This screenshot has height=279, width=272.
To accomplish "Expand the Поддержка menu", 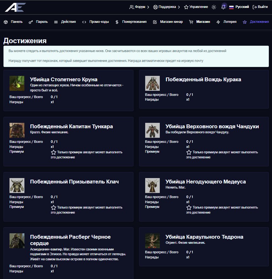I will point(166,7).
